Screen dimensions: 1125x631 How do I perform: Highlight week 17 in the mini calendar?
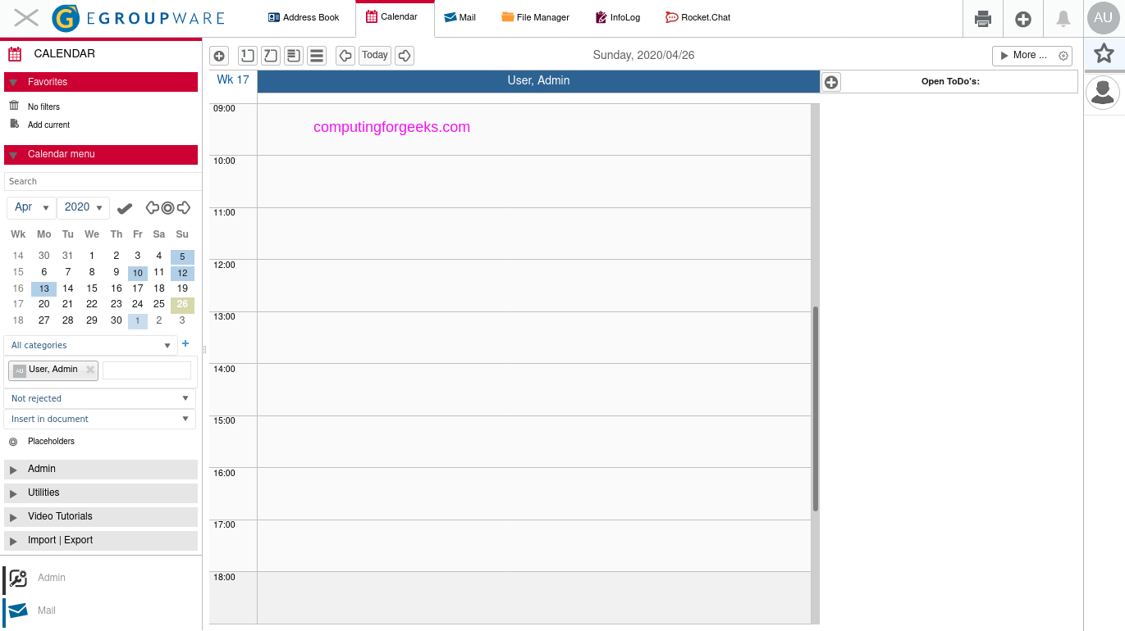click(17, 304)
